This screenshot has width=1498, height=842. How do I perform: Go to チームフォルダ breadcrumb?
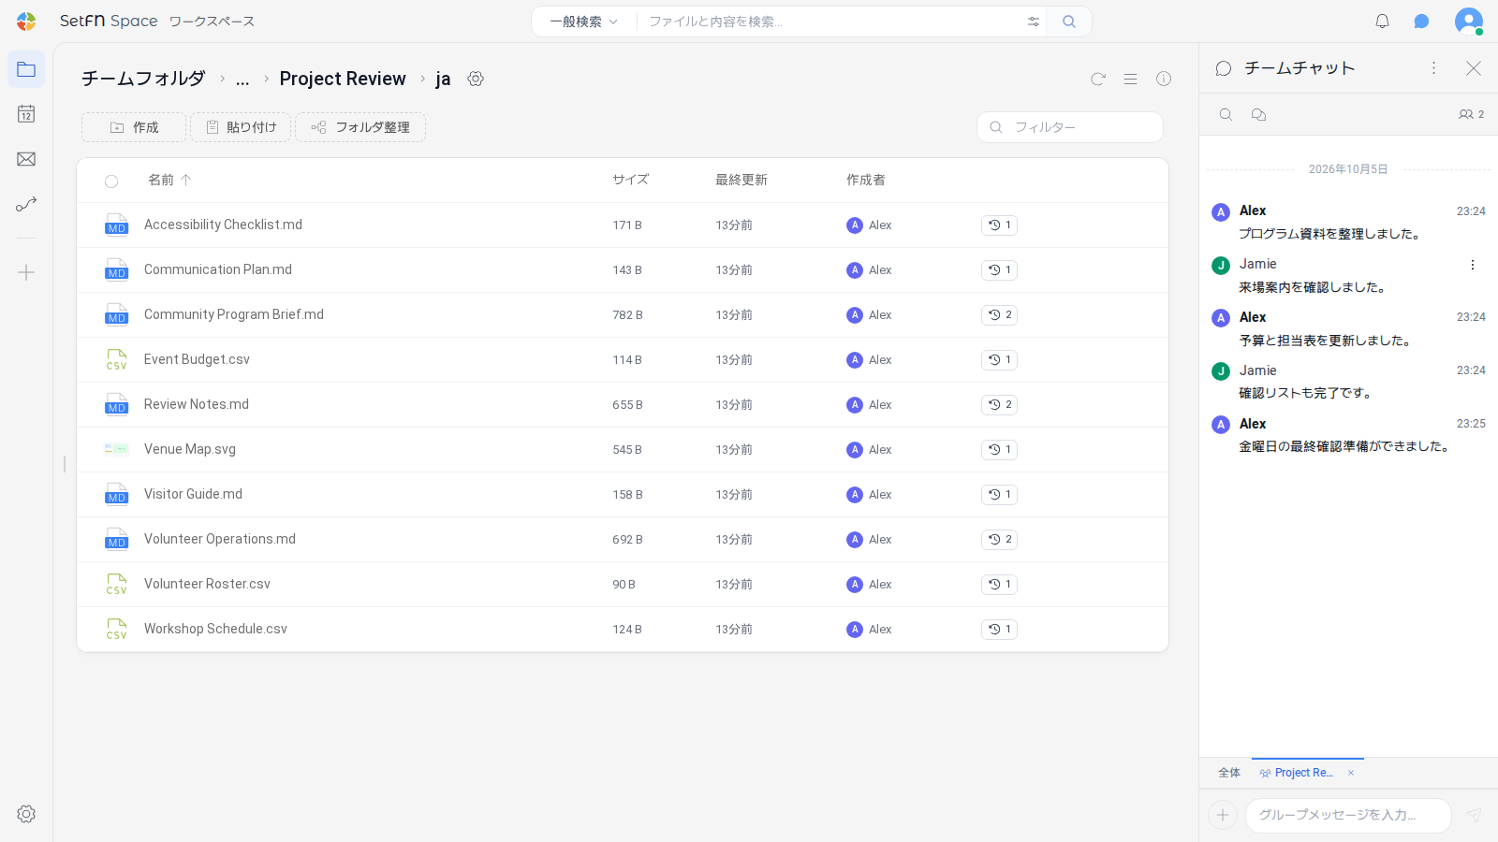click(x=143, y=79)
